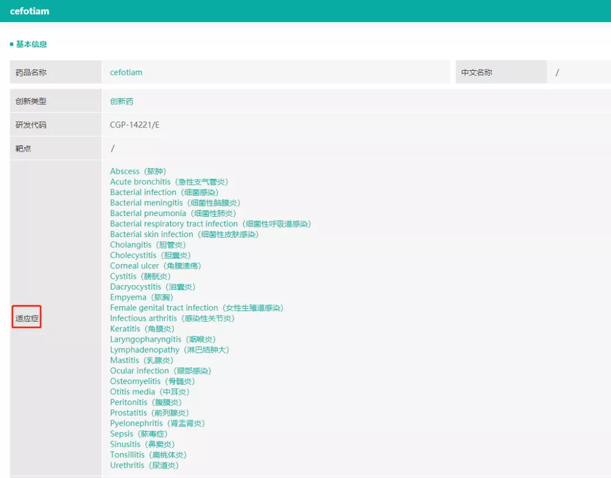Open Otitis media (中耳炎) indication
611x478 pixels.
point(149,392)
